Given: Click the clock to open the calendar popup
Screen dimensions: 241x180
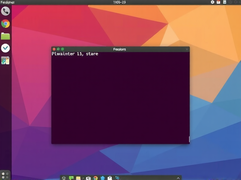Looking at the screenshot, I should pyautogui.click(x=120, y=2).
